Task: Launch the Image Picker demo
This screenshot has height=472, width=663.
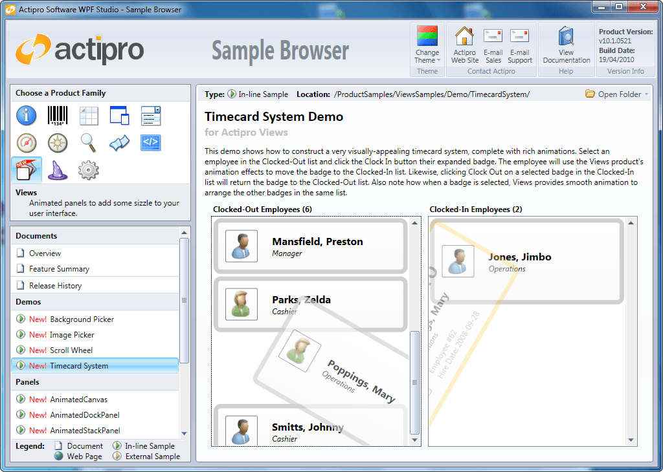Action: [95, 335]
